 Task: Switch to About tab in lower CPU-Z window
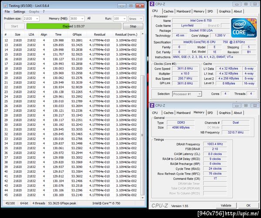point(238,113)
